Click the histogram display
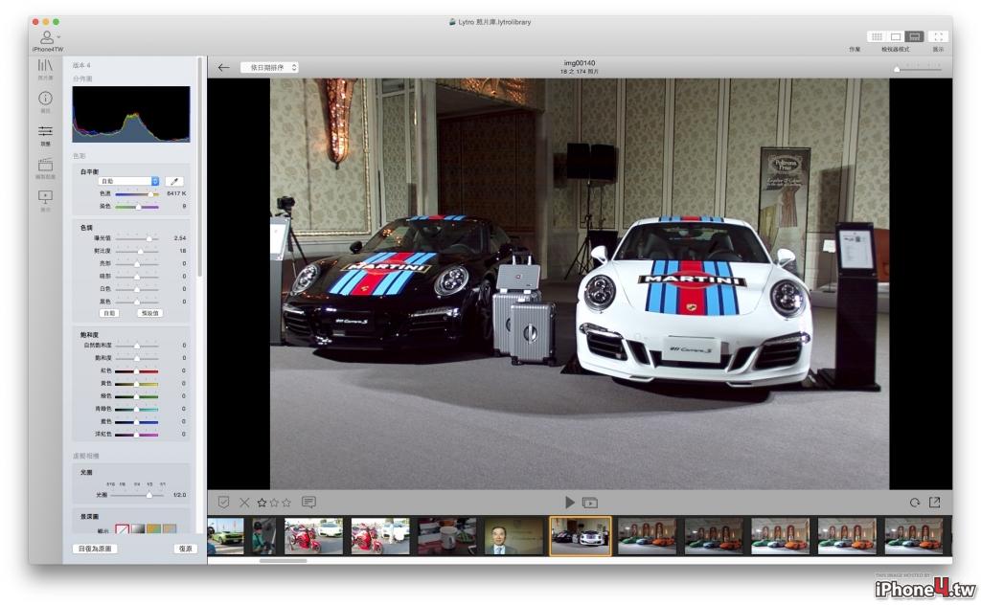 [130, 114]
